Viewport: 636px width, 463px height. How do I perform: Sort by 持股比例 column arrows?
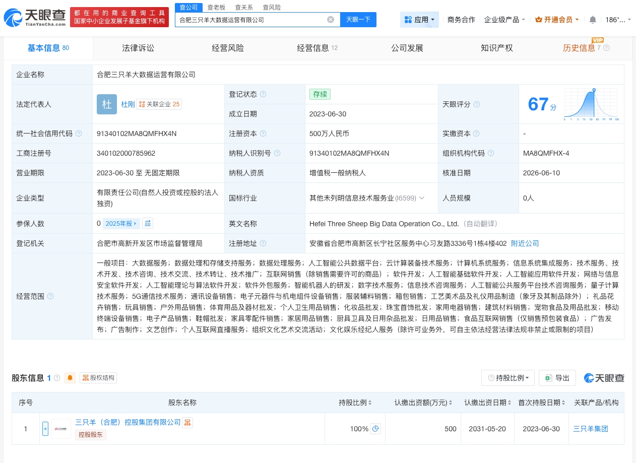point(370,403)
